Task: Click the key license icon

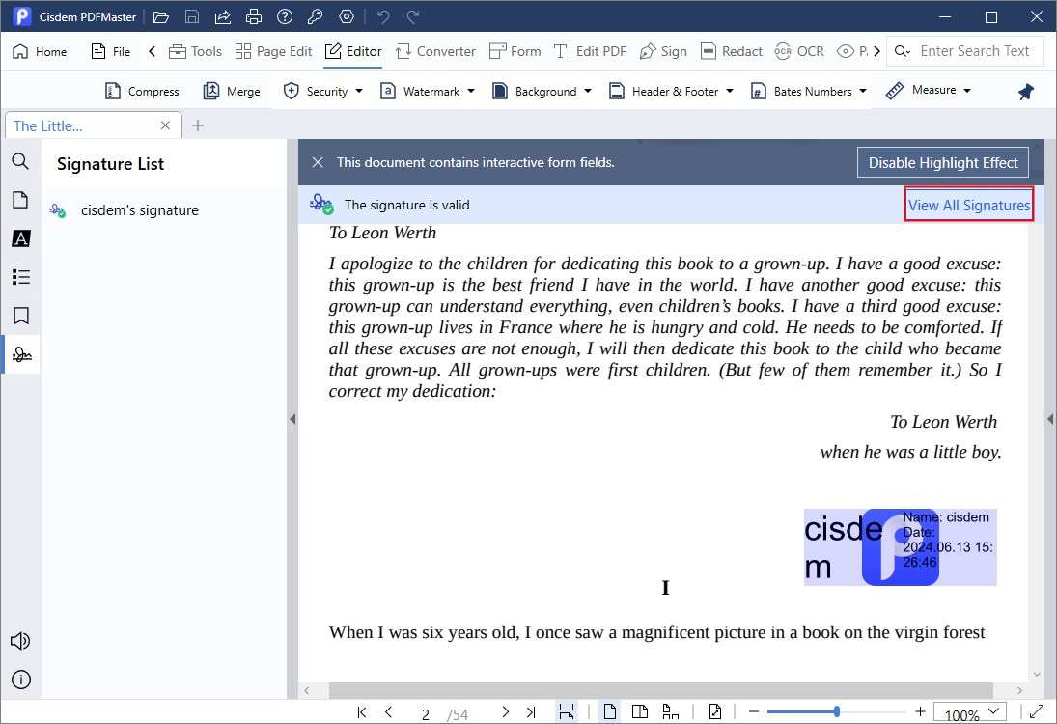Action: (315, 16)
